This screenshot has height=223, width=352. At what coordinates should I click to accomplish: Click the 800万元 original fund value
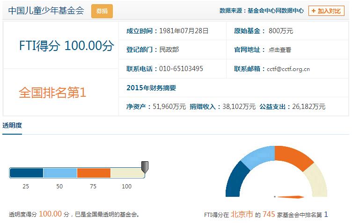coord(281,31)
